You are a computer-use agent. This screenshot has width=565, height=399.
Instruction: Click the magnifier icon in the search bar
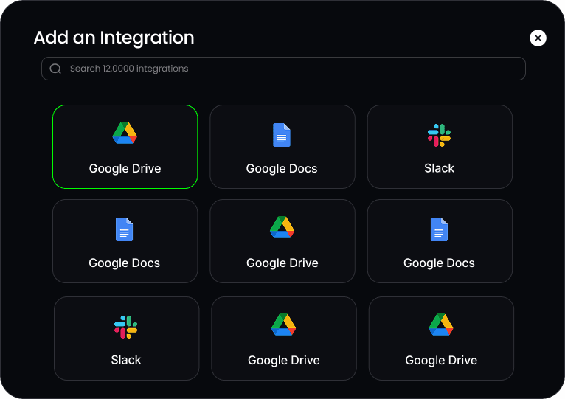pos(55,69)
